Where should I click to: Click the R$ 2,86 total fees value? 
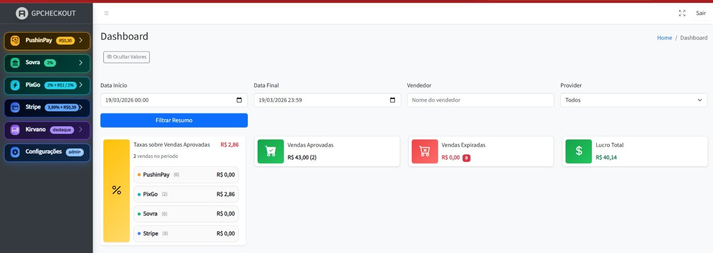[229, 145]
